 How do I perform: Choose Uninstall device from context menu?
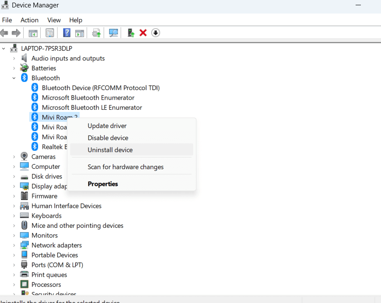[110, 150]
